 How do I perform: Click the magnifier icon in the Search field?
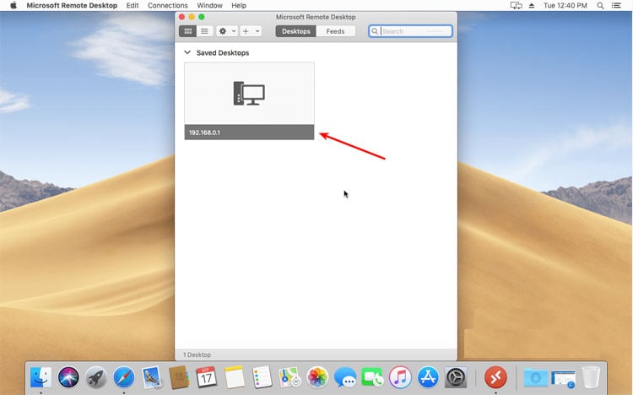click(375, 31)
